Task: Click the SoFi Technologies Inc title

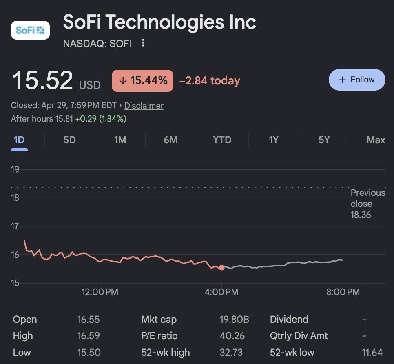Action: 159,22
